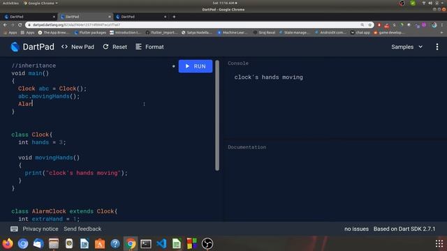Viewport: 447px width, 251px height.
Task: Open The App Brew bookmark
Action: (x=54, y=33)
